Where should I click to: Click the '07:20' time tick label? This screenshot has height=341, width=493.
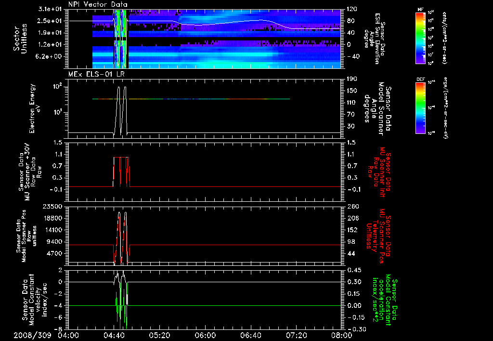[x=296, y=335]
